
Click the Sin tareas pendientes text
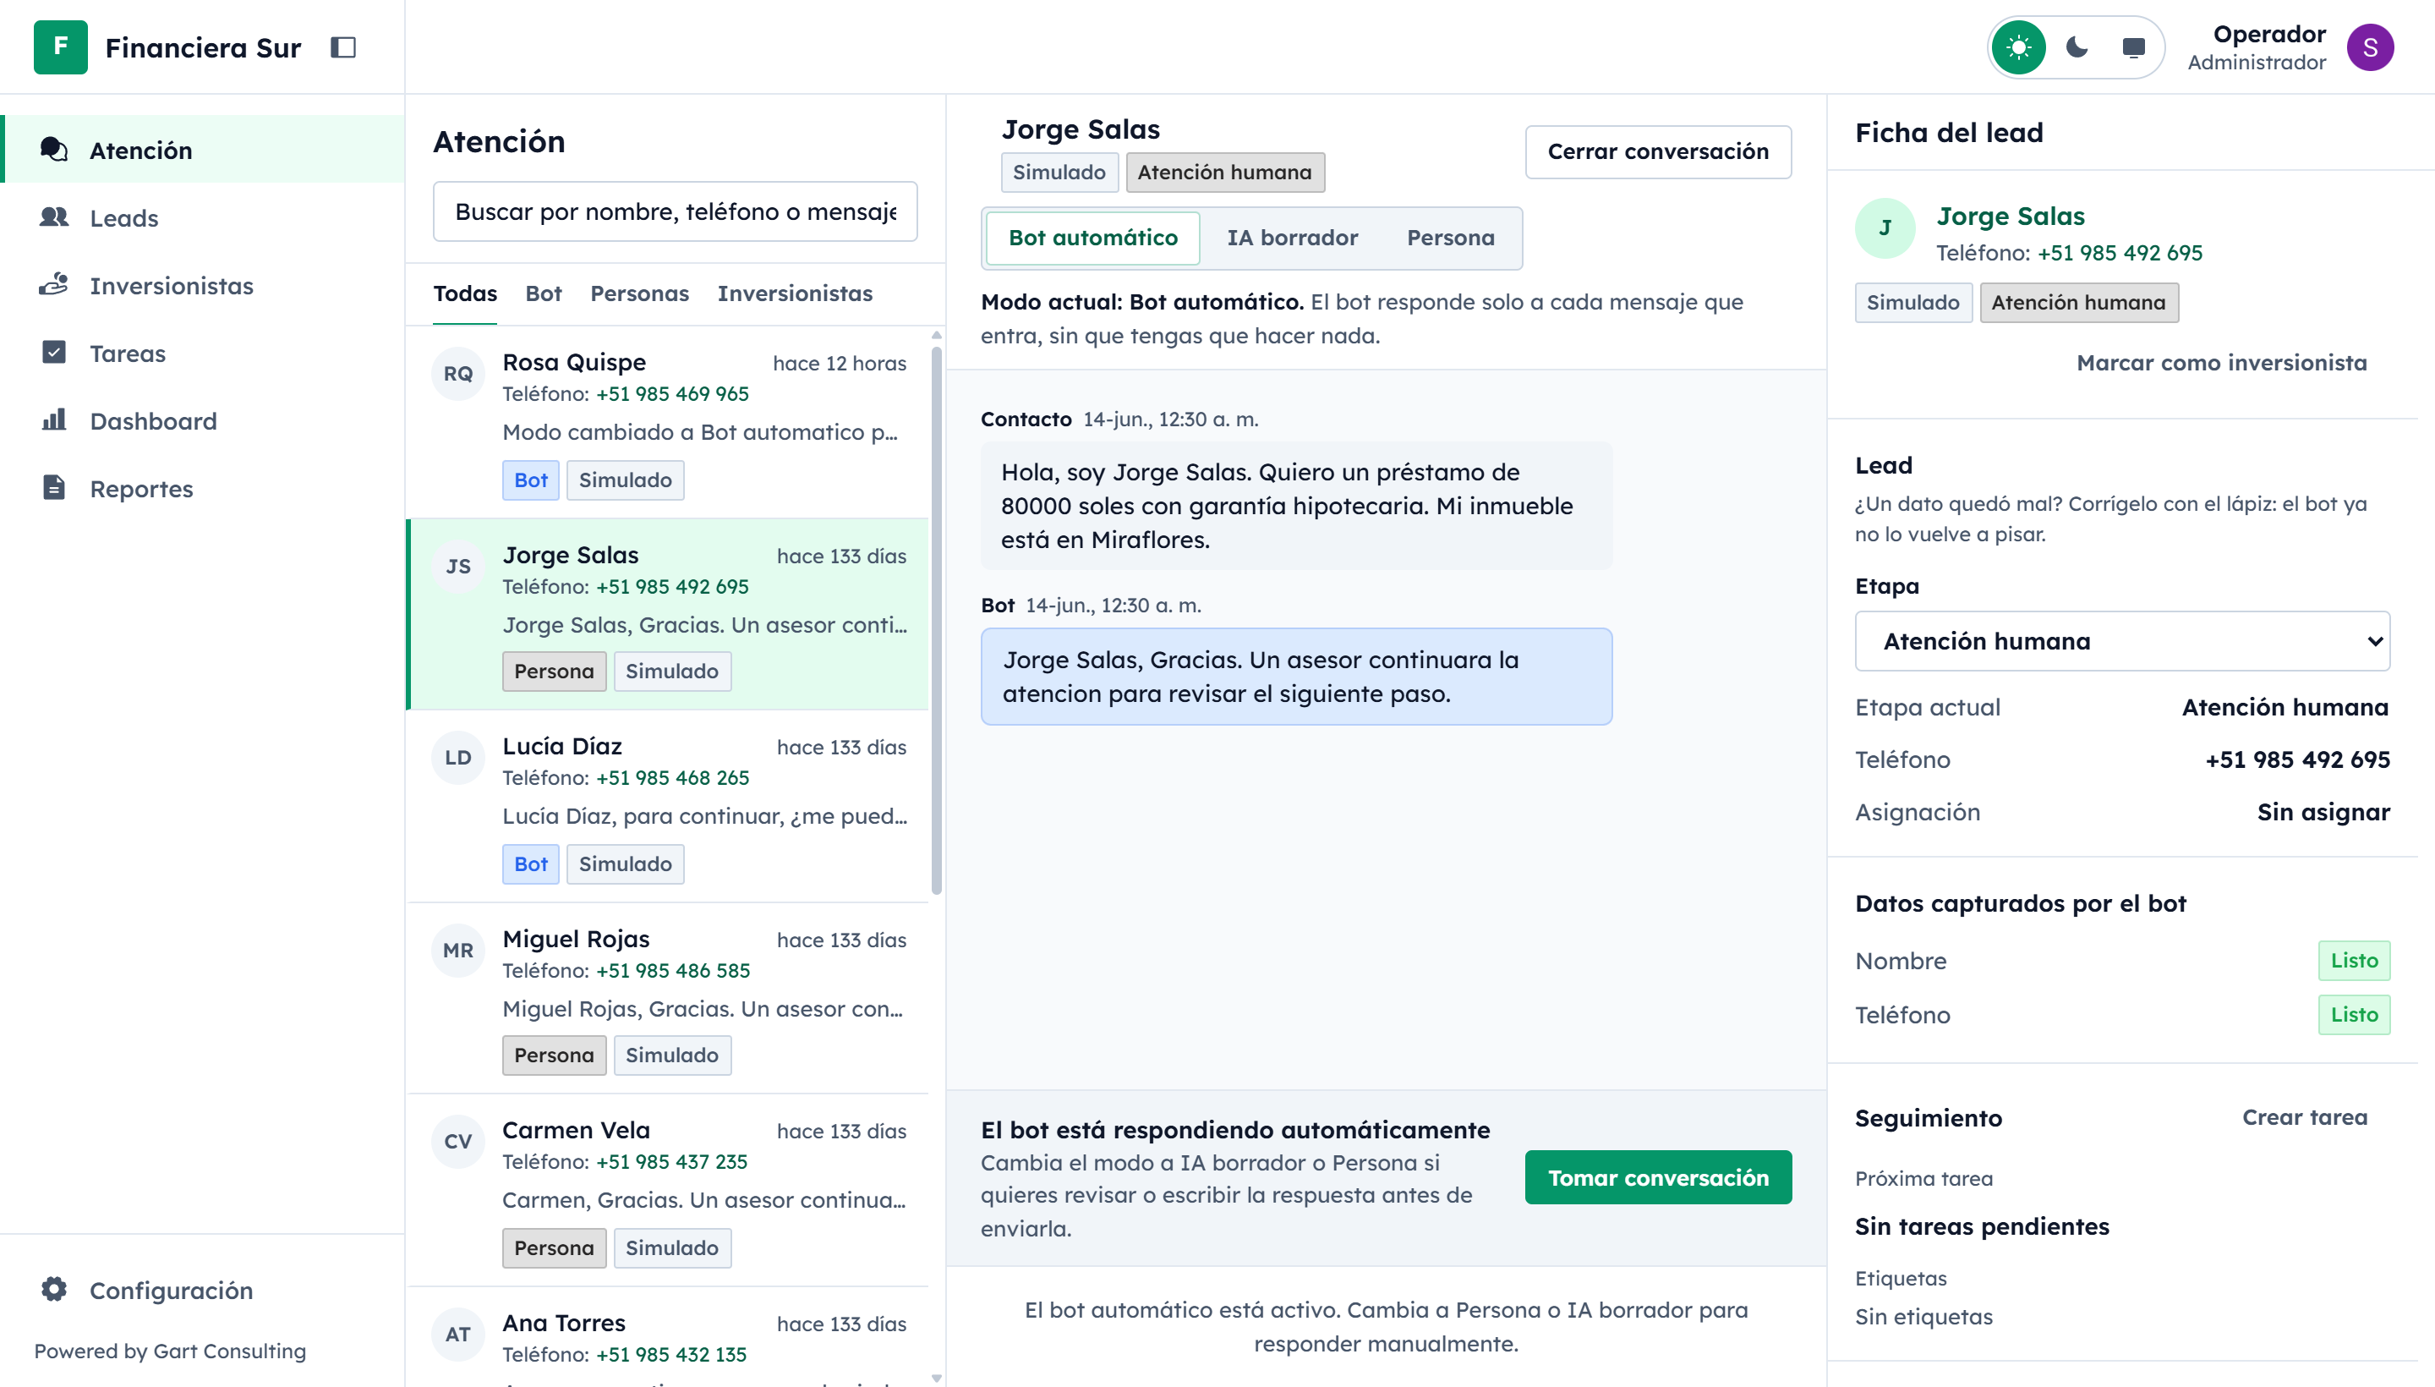pos(1981,1226)
